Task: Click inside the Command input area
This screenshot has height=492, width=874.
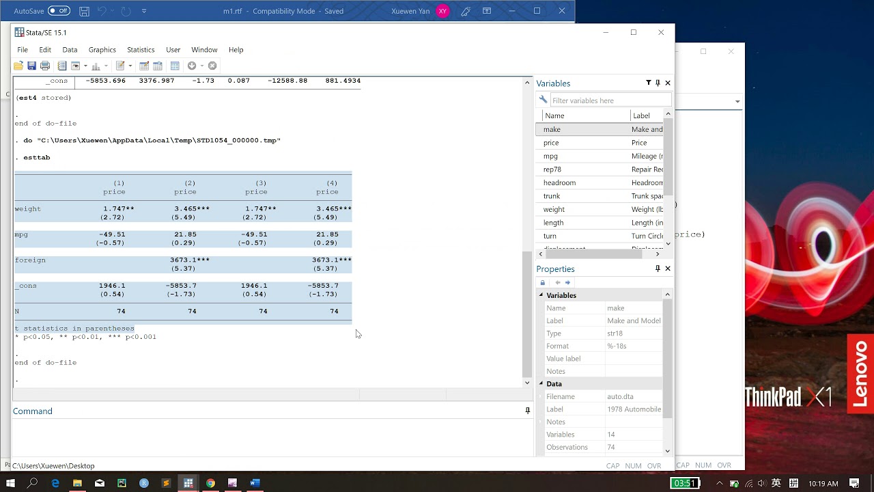Action: click(x=272, y=436)
